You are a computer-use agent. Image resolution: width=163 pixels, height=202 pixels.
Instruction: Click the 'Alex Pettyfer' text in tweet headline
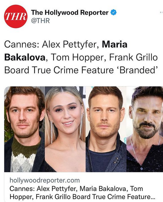70,44
